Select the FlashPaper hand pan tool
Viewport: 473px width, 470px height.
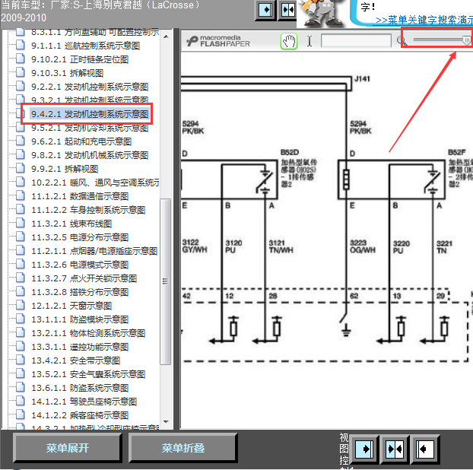coord(289,41)
